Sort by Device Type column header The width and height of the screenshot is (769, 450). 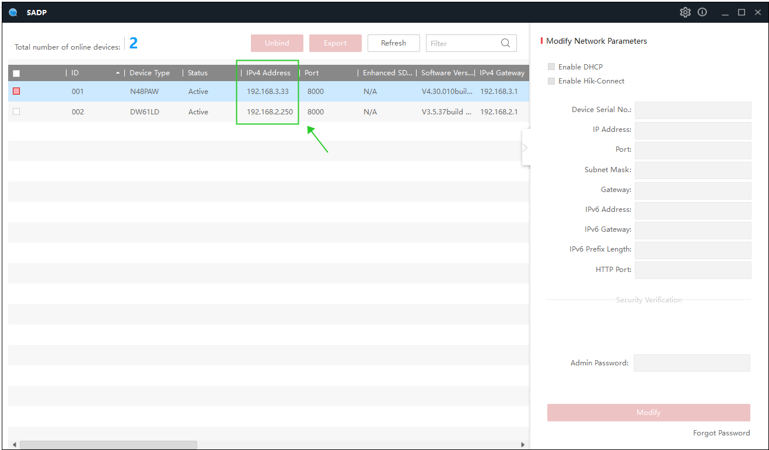click(149, 73)
